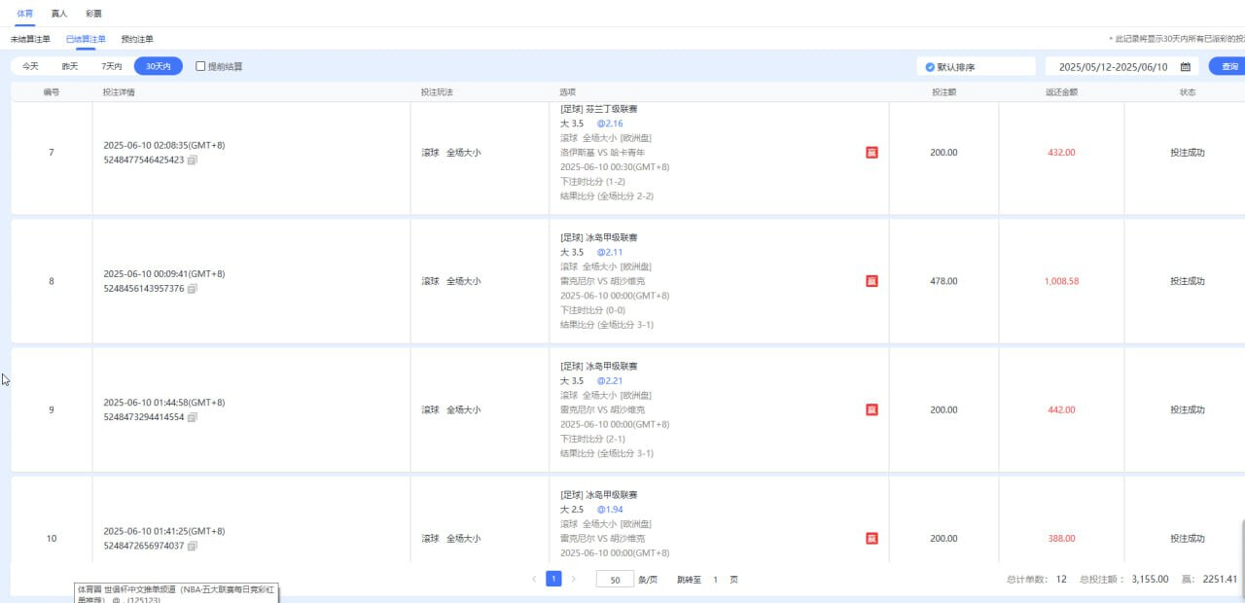Enable the 提前结算 checkbox
This screenshot has width=1245, height=603.
tap(200, 66)
